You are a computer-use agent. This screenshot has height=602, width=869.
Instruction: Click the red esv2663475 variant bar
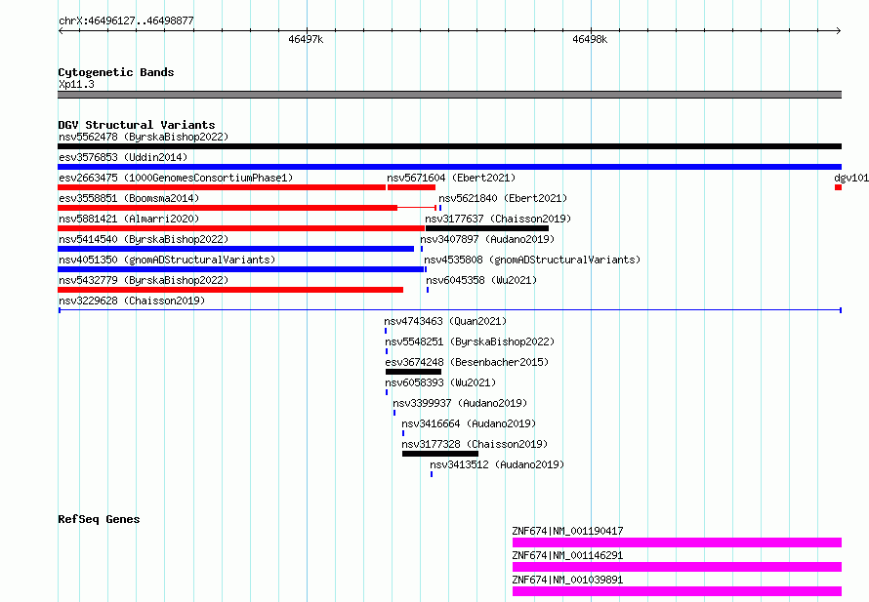(222, 187)
